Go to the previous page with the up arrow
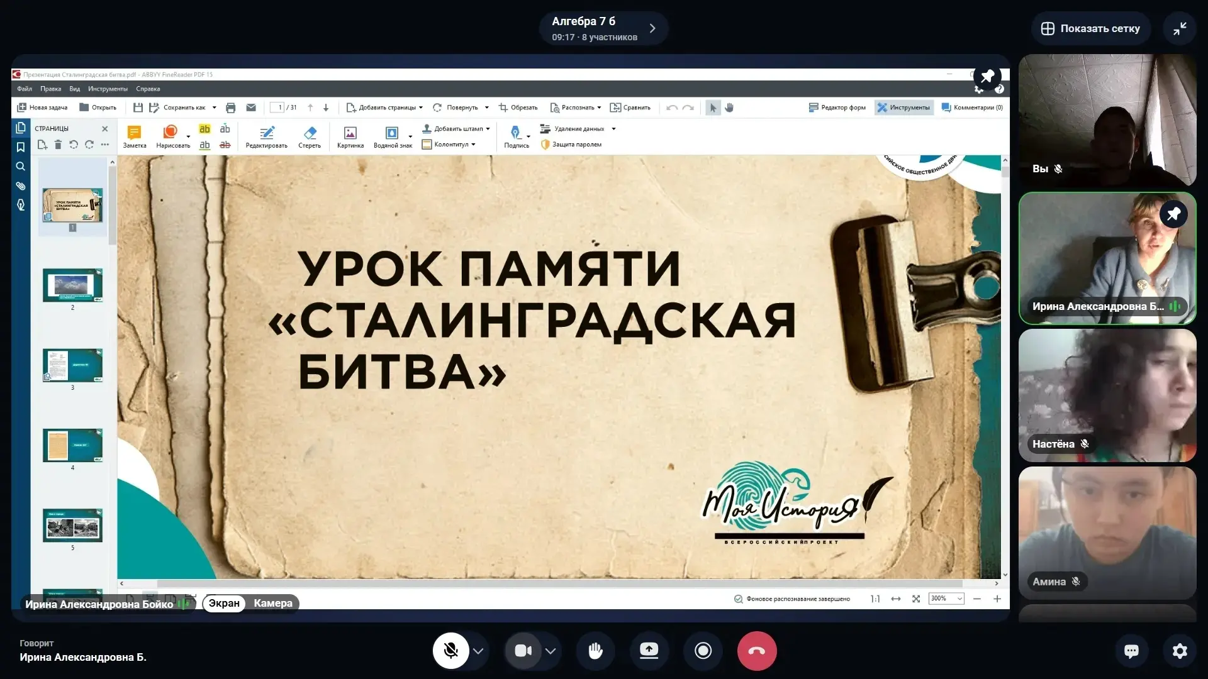 pos(310,108)
